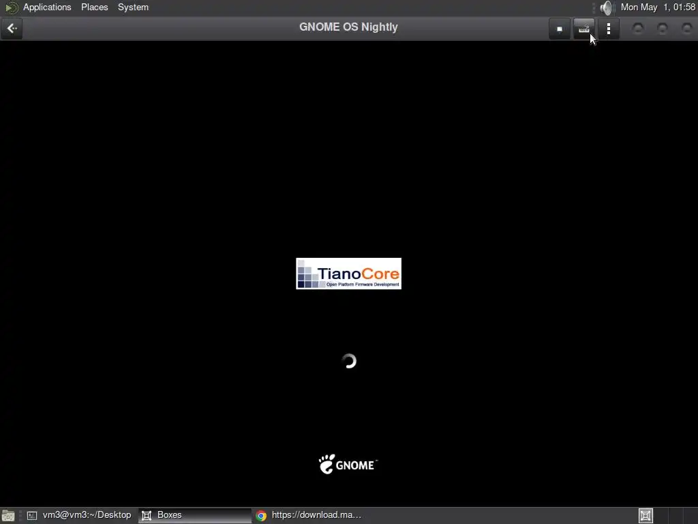Click the small square button beside the keyboard button
698x524 pixels.
tap(560, 29)
